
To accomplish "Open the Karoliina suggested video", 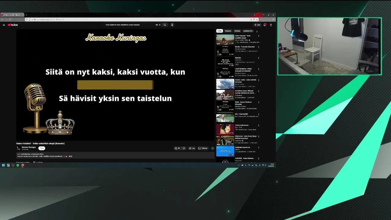I will (x=225, y=62).
